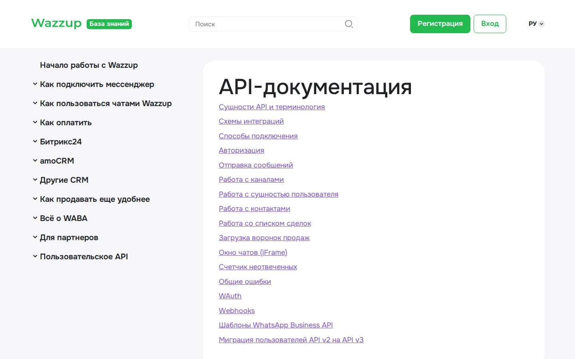Image resolution: width=575 pixels, height=359 pixels.
Task: Click the Вход button
Action: (x=490, y=24)
